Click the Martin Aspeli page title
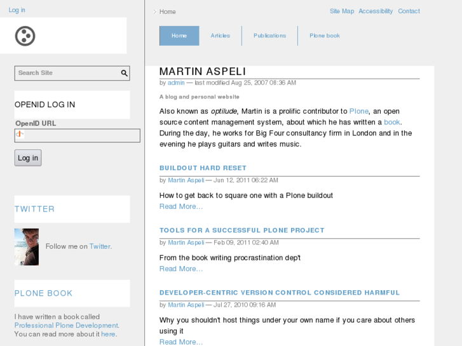The width and height of the screenshot is (462, 346). pos(203,72)
